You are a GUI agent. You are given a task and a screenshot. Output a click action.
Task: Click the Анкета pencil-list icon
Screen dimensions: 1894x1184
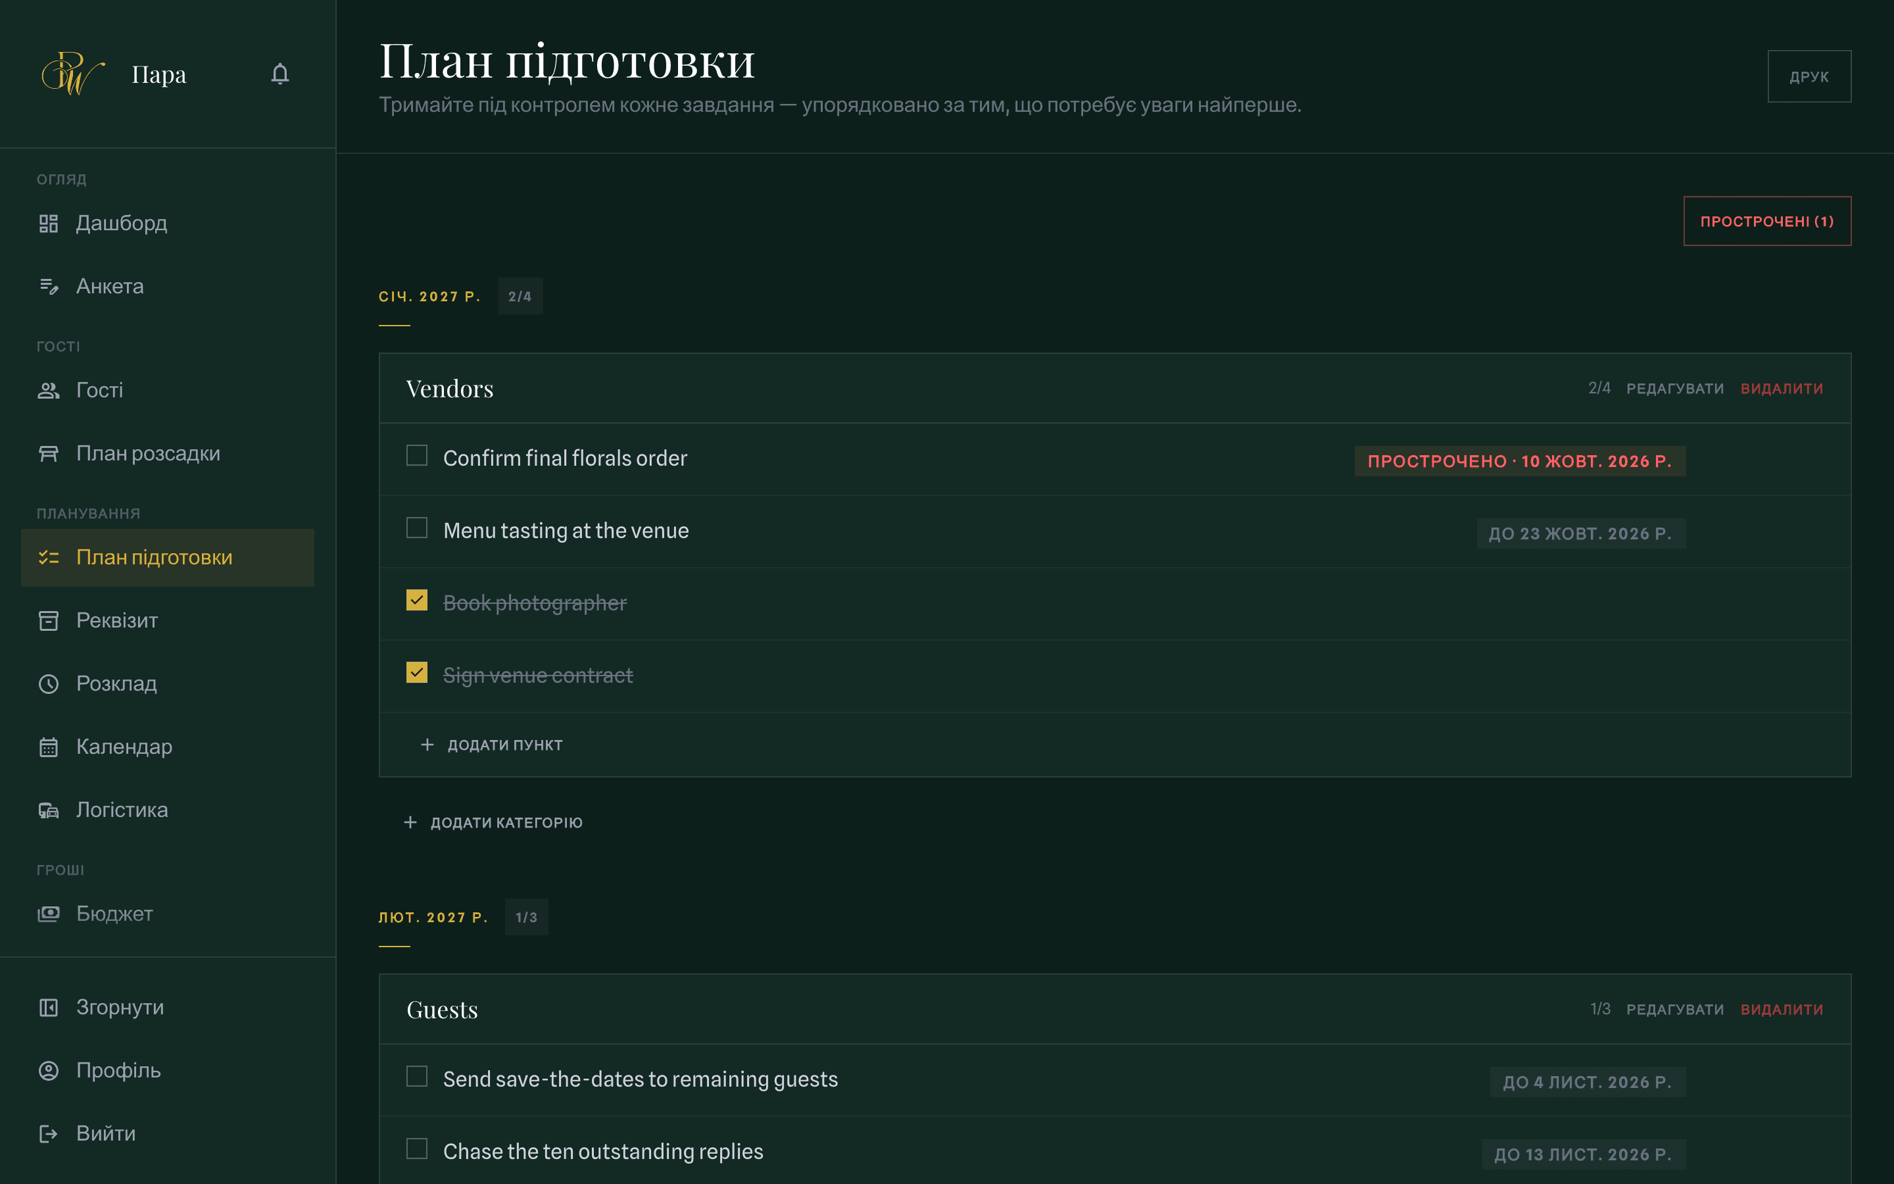pyautogui.click(x=49, y=287)
